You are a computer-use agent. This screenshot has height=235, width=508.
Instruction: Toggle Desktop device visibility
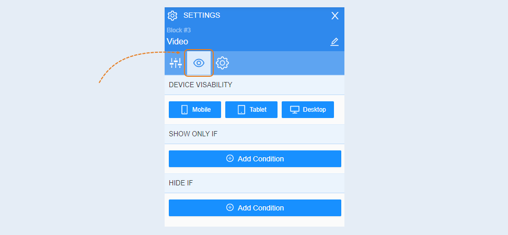(307, 110)
